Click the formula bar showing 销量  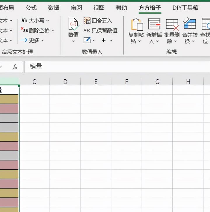tap(117, 67)
